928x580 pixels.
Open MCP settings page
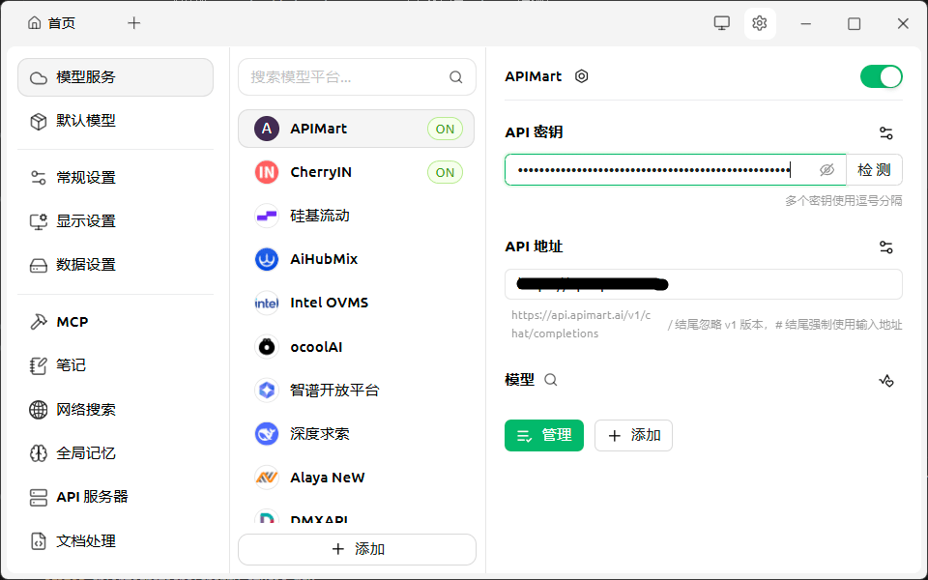pos(115,322)
